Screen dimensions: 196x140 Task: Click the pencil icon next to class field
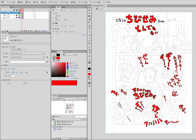tap(47, 62)
